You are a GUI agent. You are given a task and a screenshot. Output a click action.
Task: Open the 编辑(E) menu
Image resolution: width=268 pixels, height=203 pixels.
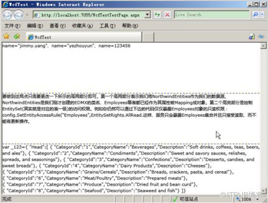(x=35, y=26)
